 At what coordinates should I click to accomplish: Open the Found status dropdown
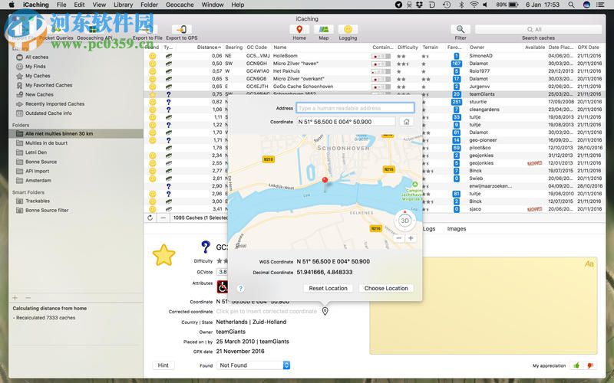click(x=253, y=365)
